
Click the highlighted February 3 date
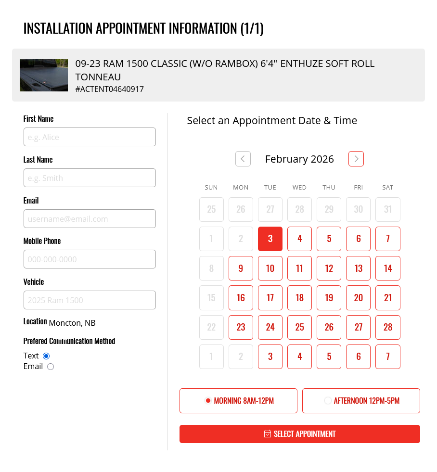(x=270, y=239)
